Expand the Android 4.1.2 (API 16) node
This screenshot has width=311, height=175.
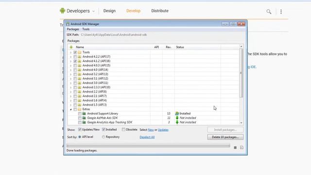70,61
